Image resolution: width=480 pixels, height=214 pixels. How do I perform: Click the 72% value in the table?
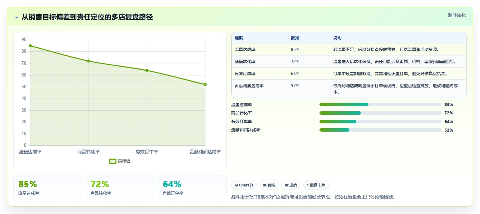295,62
